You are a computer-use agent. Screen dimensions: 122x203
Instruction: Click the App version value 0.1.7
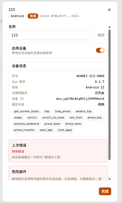point(100,82)
